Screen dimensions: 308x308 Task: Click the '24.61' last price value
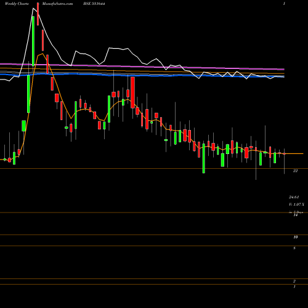294,197
